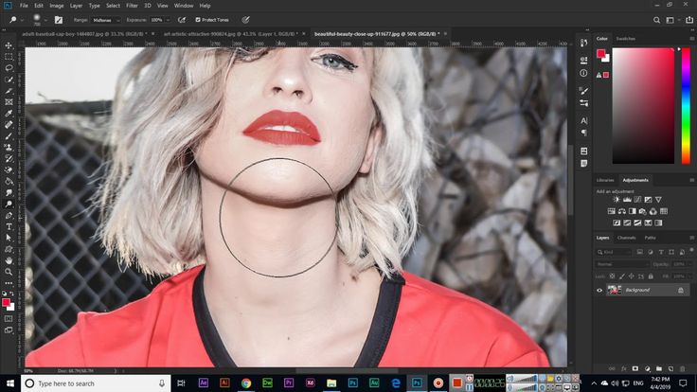Add a Hue/Saturation adjustment
Image resolution: width=697 pixels, height=392 pixels.
612,211
